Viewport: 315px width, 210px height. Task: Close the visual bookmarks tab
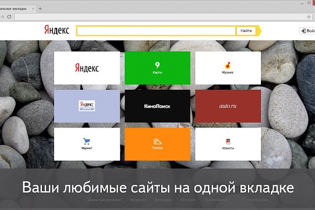click(32, 9)
